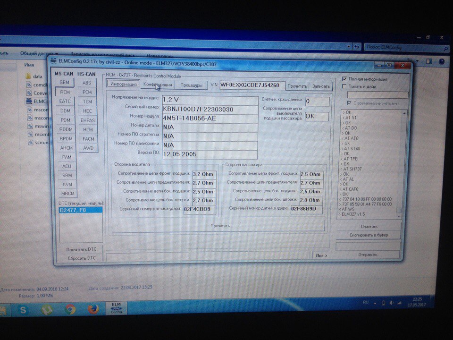Switch to the Информация tab
Viewport: 453px width, 340px height.
123,84
